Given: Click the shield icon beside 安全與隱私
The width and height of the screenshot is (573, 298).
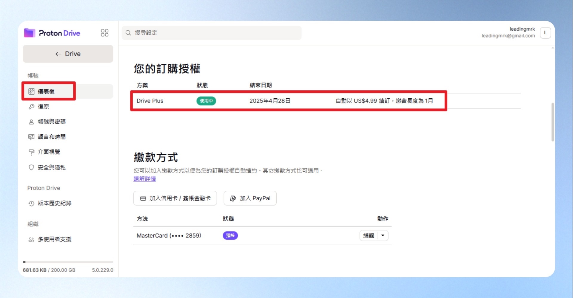Looking at the screenshot, I should coord(31,167).
